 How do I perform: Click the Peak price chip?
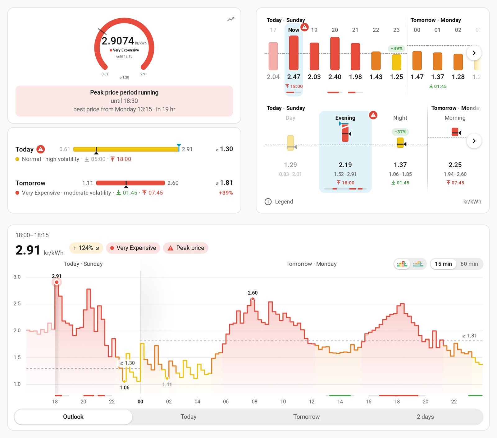click(186, 248)
